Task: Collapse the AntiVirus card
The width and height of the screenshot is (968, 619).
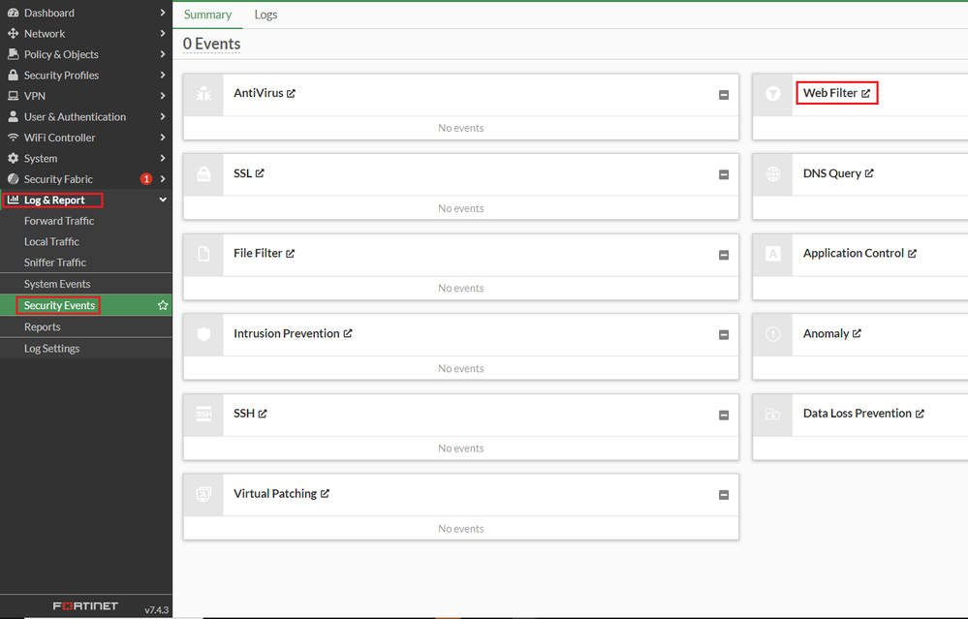Action: pyautogui.click(x=724, y=95)
